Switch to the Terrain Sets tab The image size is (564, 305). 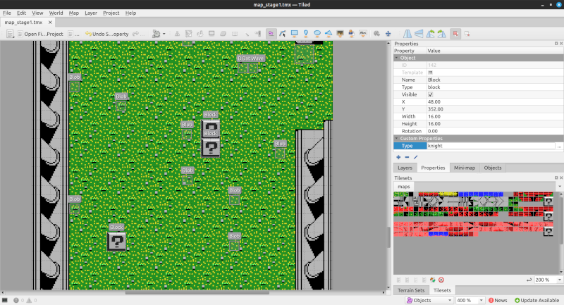[411, 290]
